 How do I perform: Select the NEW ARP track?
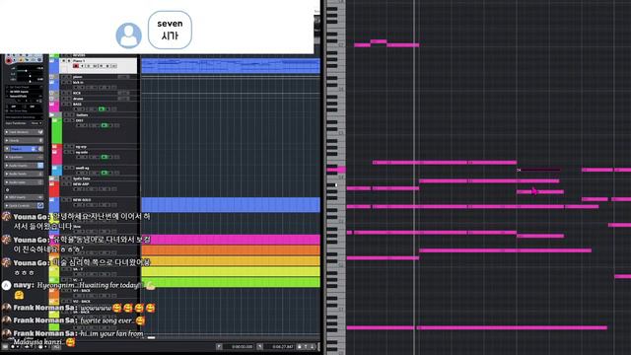[81, 184]
